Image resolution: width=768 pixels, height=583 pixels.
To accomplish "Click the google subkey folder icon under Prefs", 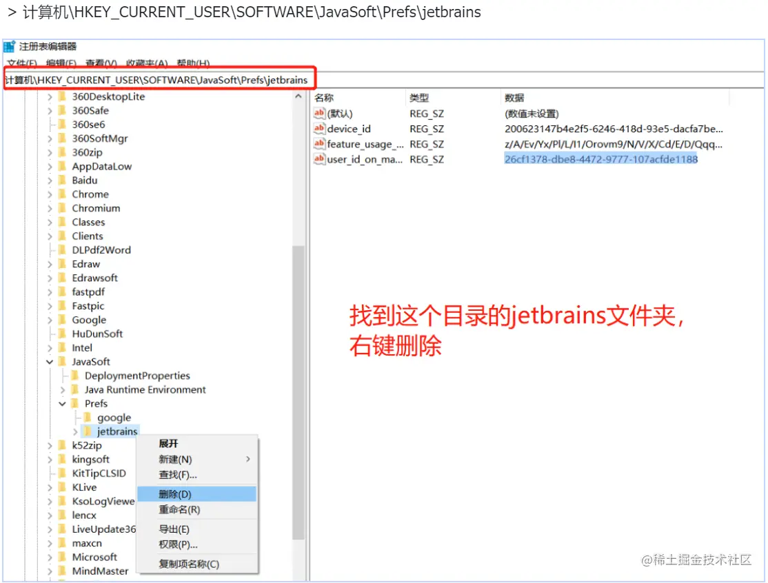I will tap(88, 418).
